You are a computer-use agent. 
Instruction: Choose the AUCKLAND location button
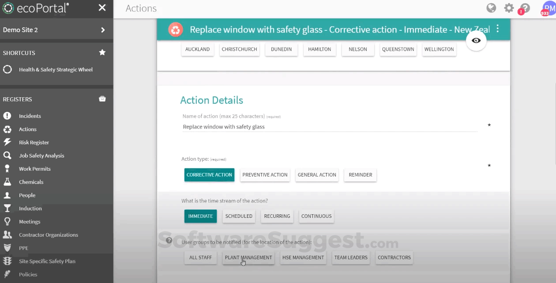coord(197,49)
